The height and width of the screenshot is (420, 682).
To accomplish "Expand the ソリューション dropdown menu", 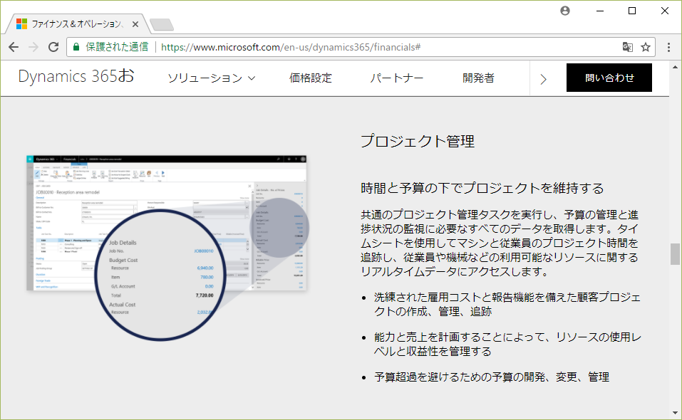I will (x=212, y=78).
